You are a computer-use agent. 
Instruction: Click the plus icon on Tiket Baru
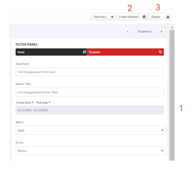(112, 17)
